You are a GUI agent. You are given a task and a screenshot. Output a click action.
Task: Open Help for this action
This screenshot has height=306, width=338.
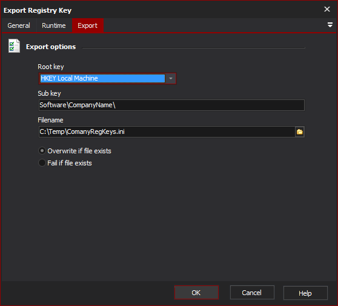pos(305,293)
